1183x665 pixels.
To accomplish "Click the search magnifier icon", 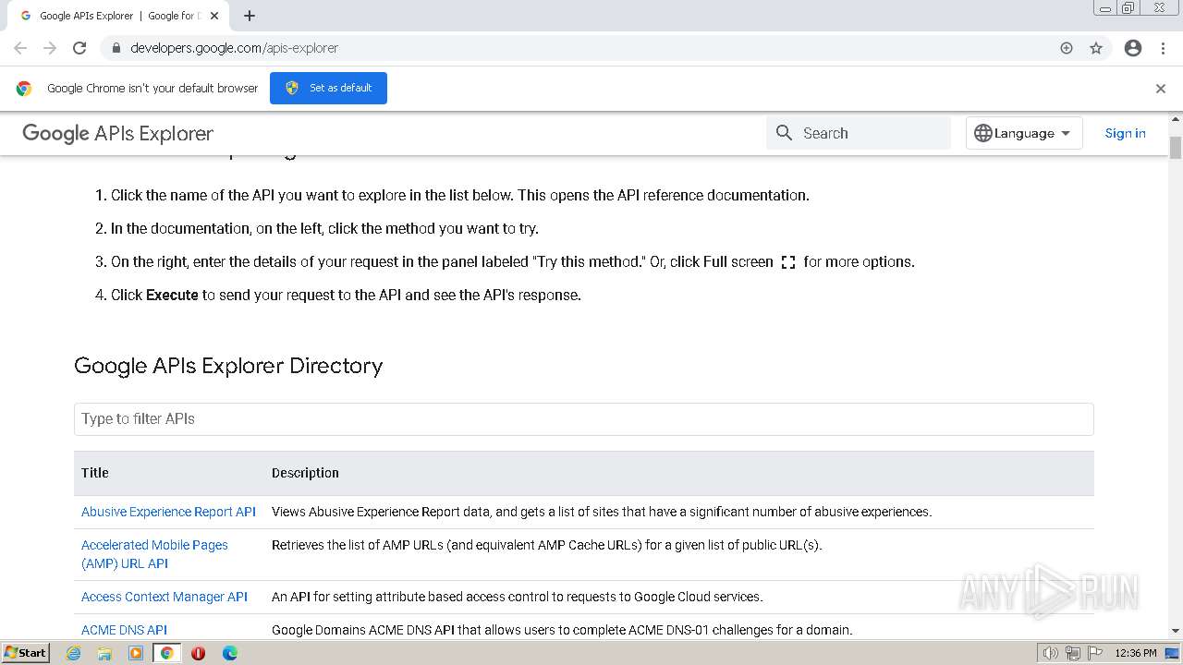I will coord(785,133).
